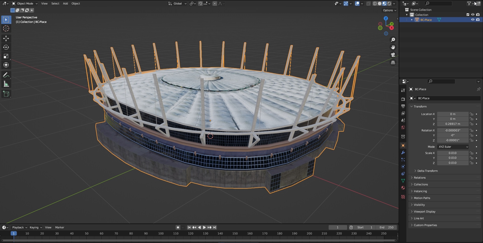Open XYZ Euler rotation mode dropdown
The image size is (483, 243).
pyautogui.click(x=453, y=147)
